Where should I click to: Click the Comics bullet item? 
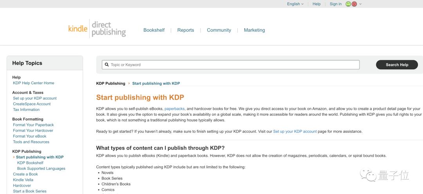click(108, 190)
